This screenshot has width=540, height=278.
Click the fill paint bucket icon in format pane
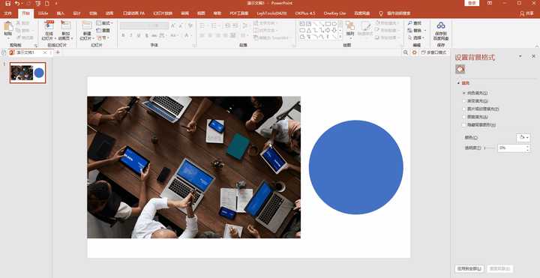(x=460, y=69)
